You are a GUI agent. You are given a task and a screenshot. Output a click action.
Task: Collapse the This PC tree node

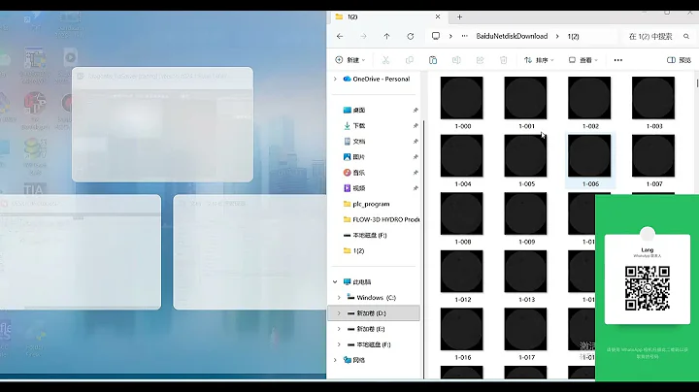pos(335,282)
